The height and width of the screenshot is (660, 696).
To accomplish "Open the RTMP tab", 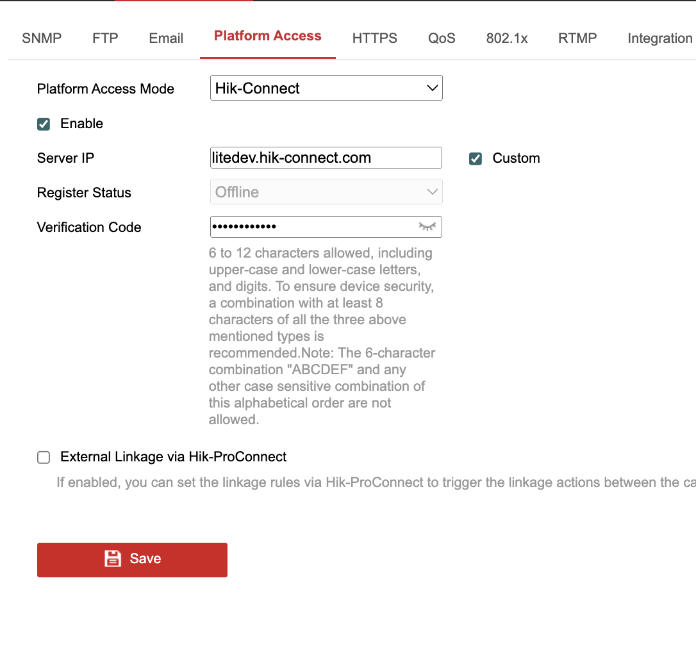I will tap(577, 38).
